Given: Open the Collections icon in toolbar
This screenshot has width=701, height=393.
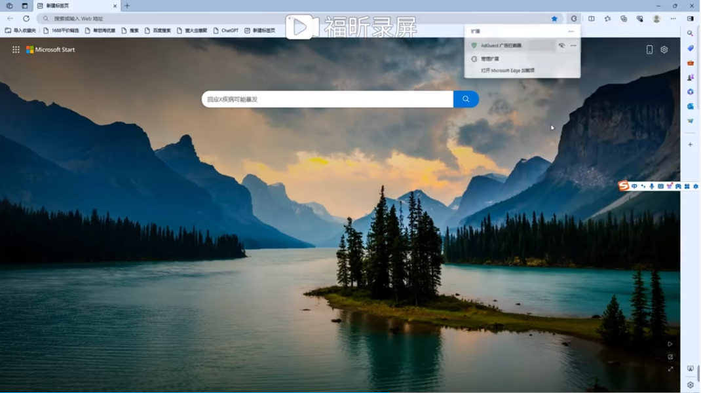Looking at the screenshot, I should click(x=624, y=19).
